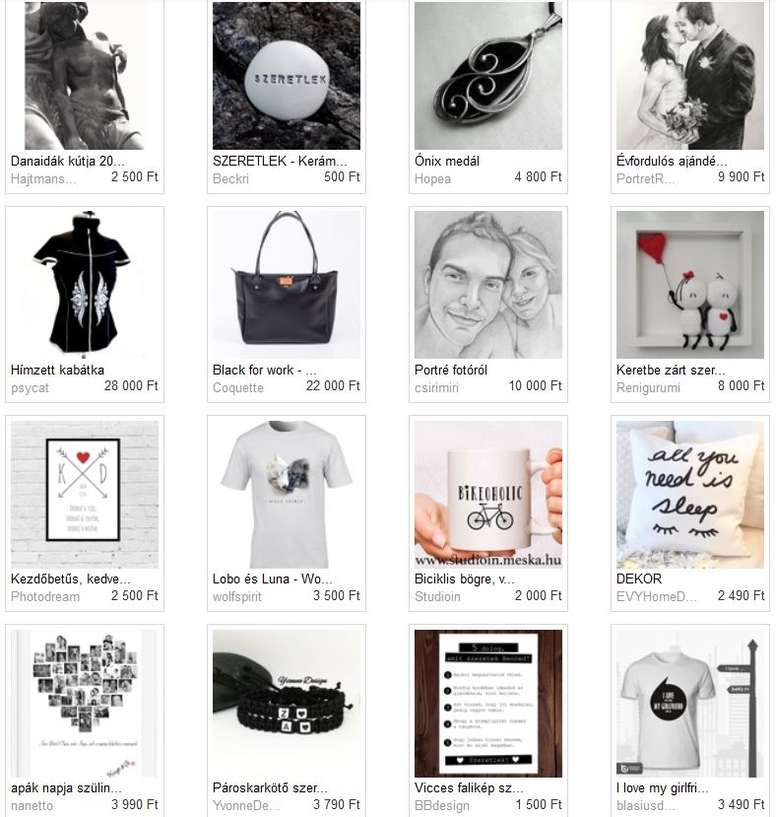Open the Bikeoholic mug photo

click(x=488, y=495)
